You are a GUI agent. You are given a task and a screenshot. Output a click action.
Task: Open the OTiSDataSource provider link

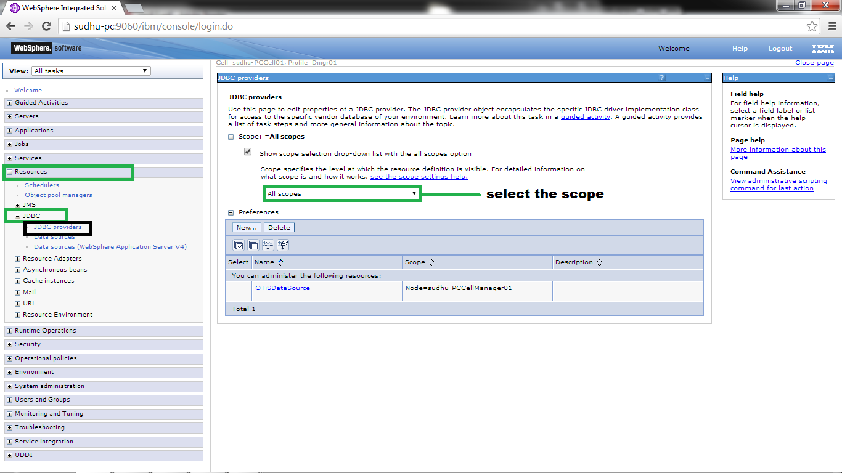coord(282,288)
